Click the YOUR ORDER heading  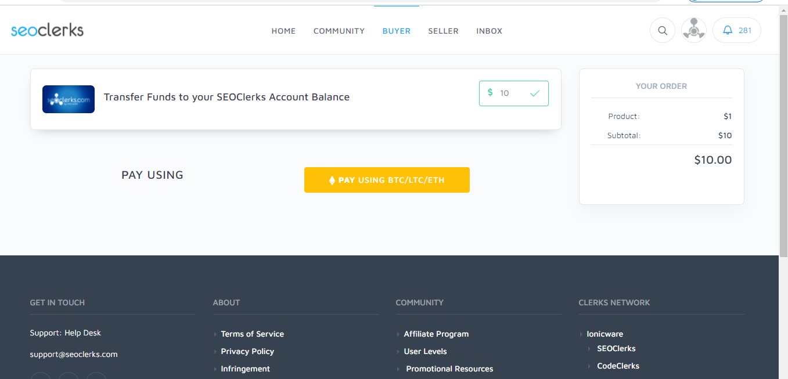(661, 86)
